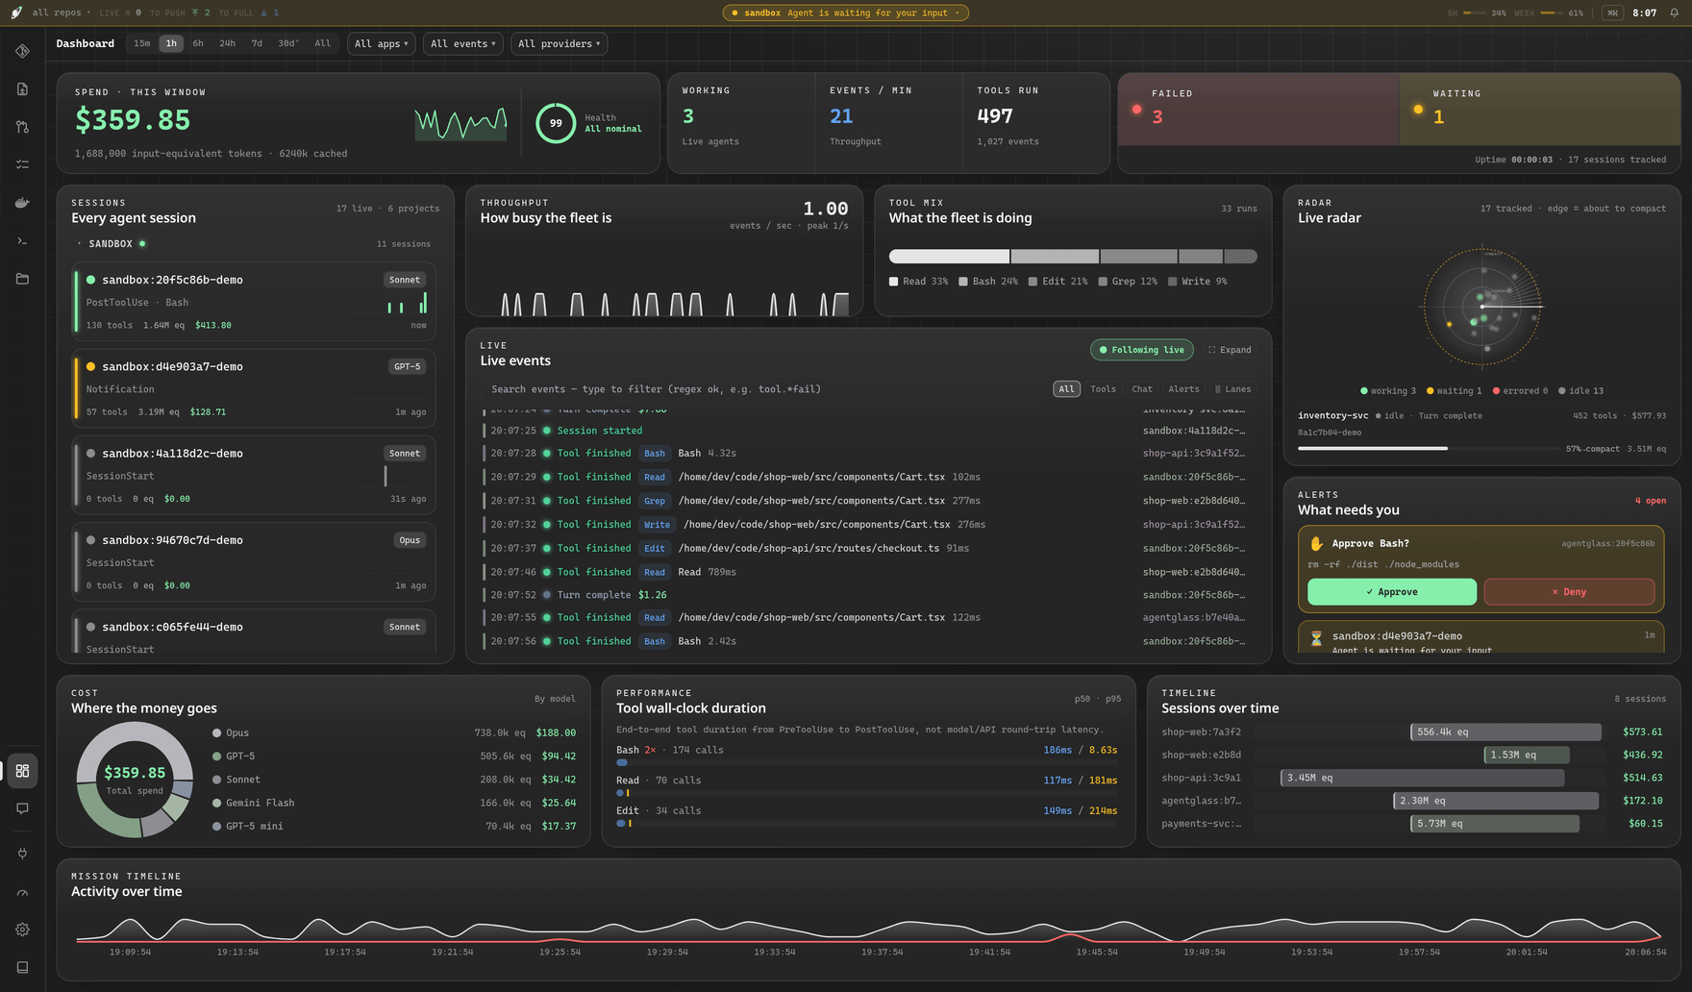Open the settings gear sidebar icon
The width and height of the screenshot is (1692, 992).
pos(22,930)
